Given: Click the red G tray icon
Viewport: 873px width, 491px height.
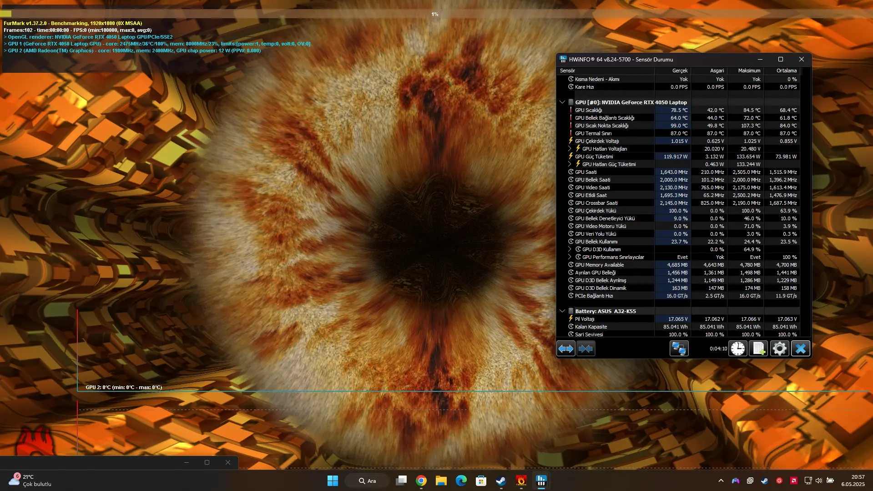Looking at the screenshot, I should pyautogui.click(x=779, y=481).
